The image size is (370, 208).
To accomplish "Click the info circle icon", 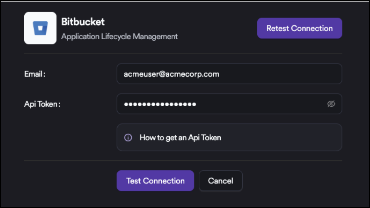I will point(128,138).
